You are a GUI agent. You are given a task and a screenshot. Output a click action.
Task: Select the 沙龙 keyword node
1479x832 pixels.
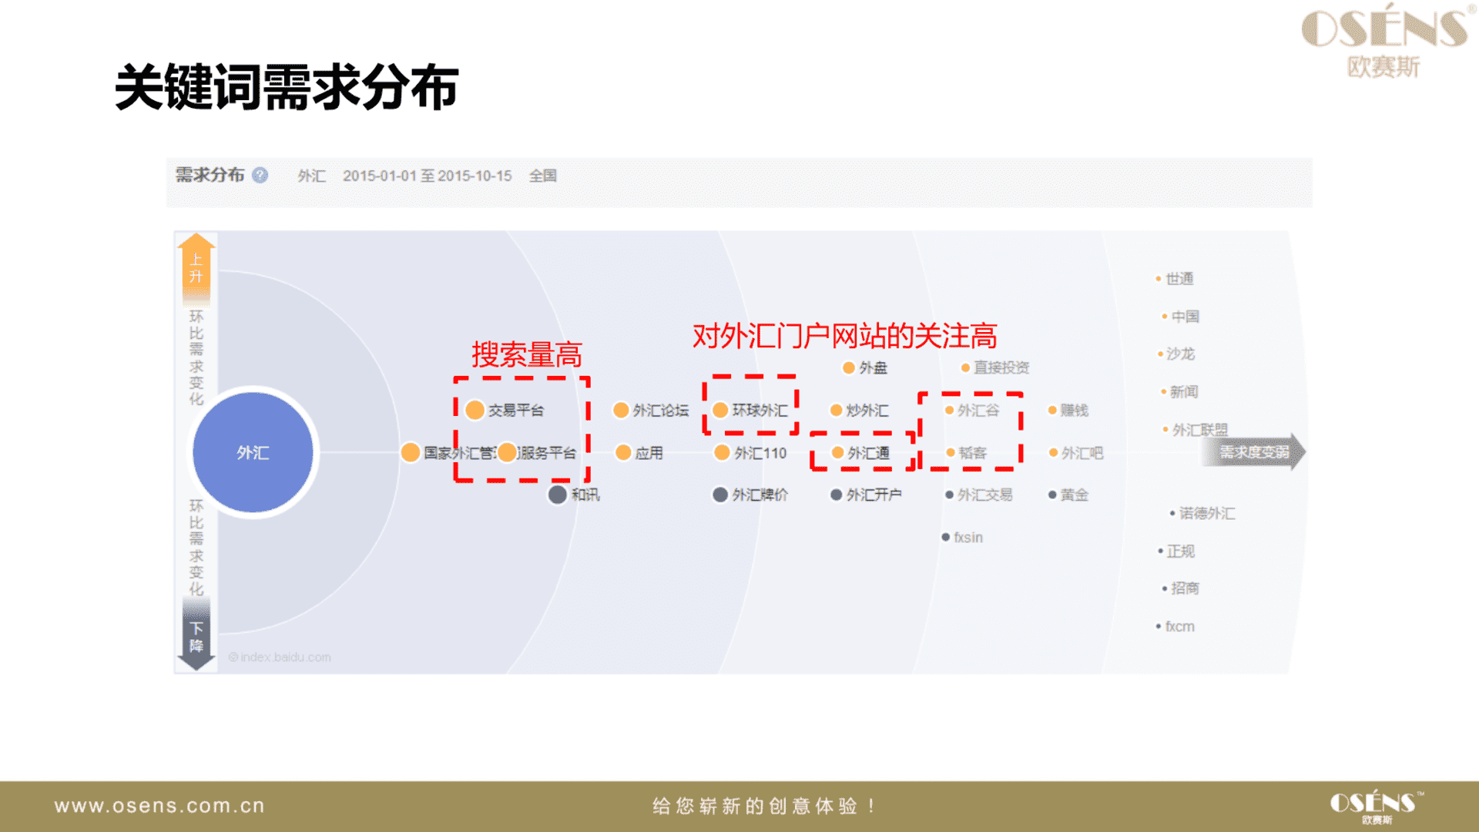tap(1176, 354)
